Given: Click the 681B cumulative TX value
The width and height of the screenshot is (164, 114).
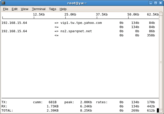Looking at the screenshot, I should (x=52, y=102).
